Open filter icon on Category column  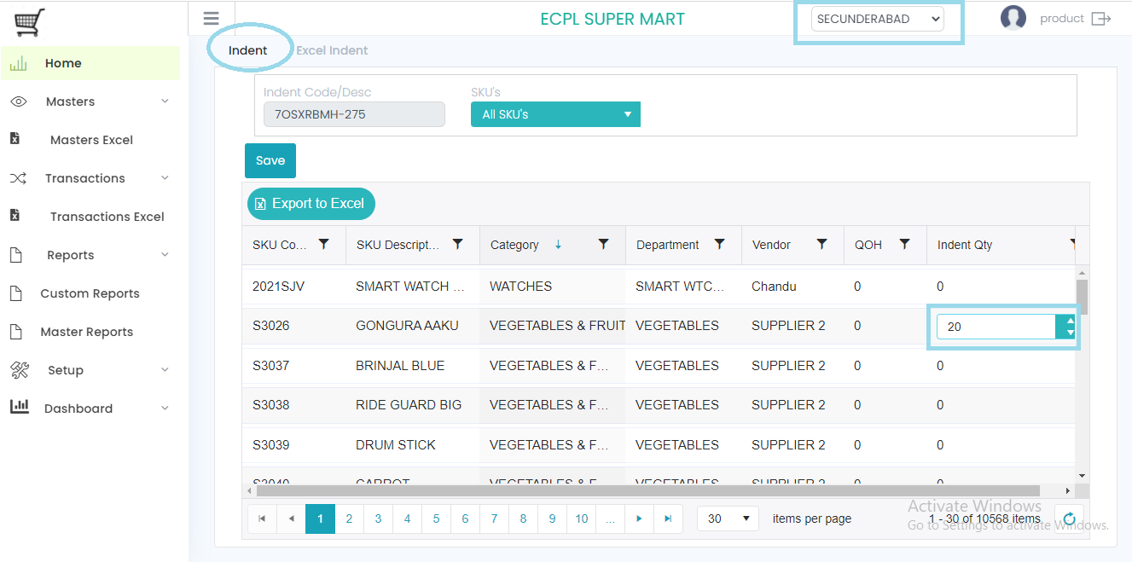603,245
